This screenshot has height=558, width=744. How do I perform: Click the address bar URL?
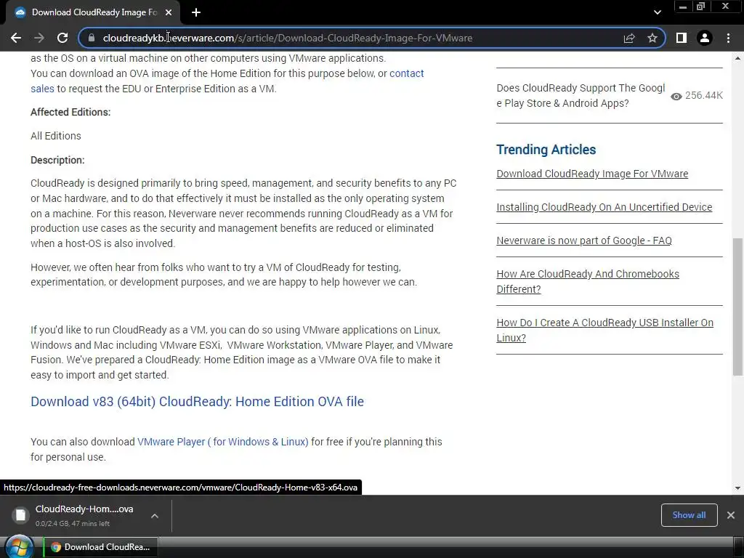click(x=287, y=38)
